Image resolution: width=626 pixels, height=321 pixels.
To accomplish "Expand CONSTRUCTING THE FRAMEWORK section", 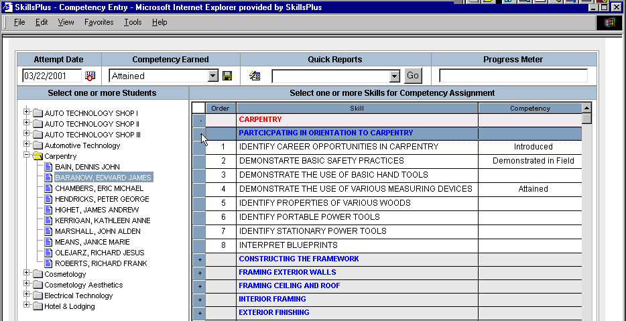I will coord(200,259).
